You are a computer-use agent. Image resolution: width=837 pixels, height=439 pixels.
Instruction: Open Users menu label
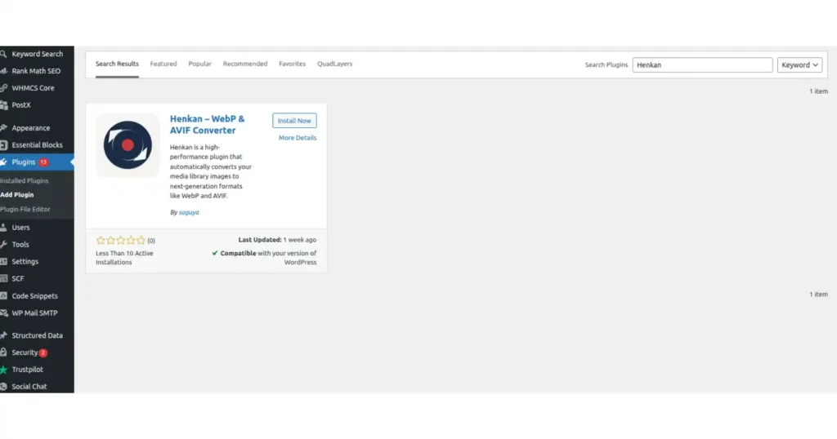click(x=20, y=228)
